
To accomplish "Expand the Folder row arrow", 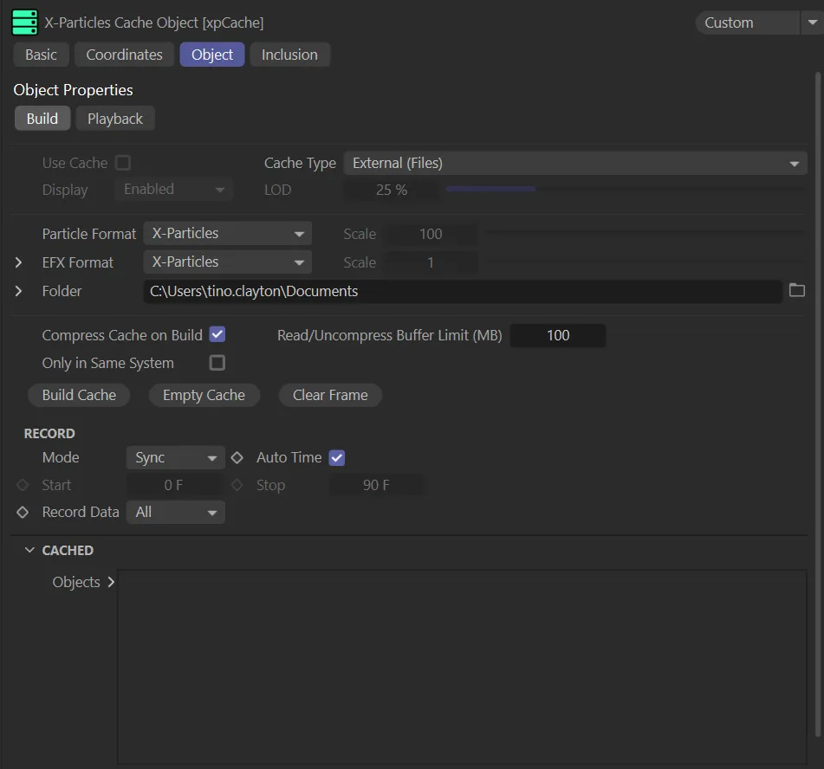I will click(19, 291).
